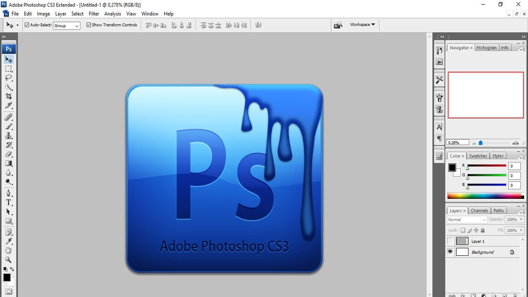Swap foreground and background colors in toolbox
Viewport: 528px width, 297px height.
tap(12, 269)
